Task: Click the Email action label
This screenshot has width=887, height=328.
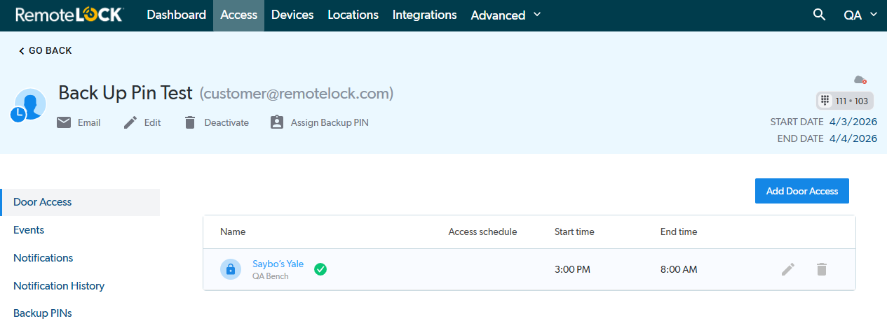Action: coord(89,122)
